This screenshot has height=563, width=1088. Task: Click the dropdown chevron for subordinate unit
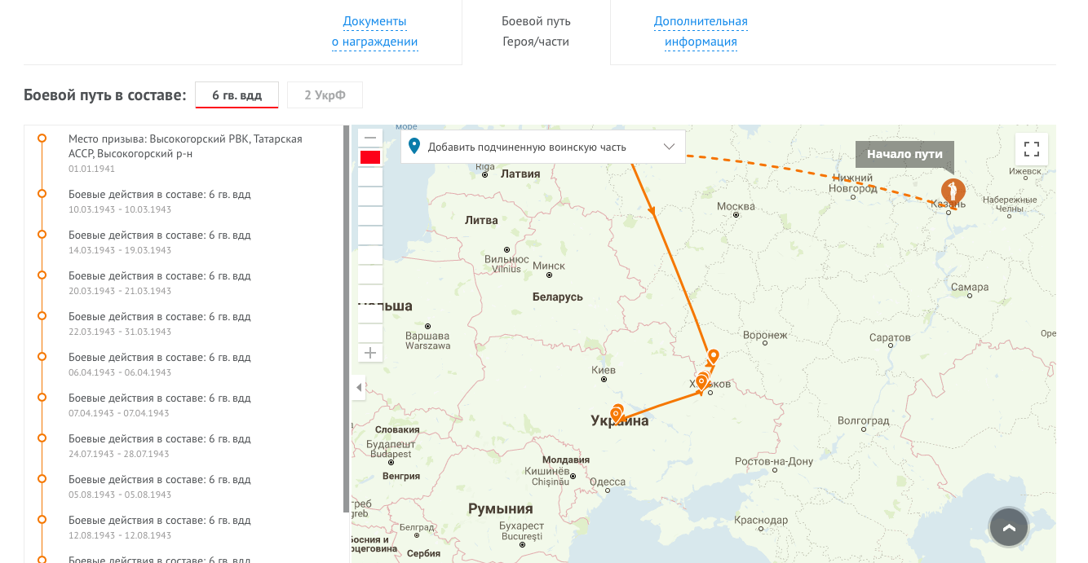(x=669, y=147)
